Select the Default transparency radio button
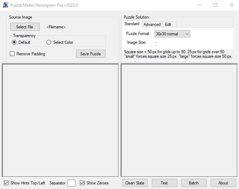This screenshot has height=189, width=239. (14, 42)
